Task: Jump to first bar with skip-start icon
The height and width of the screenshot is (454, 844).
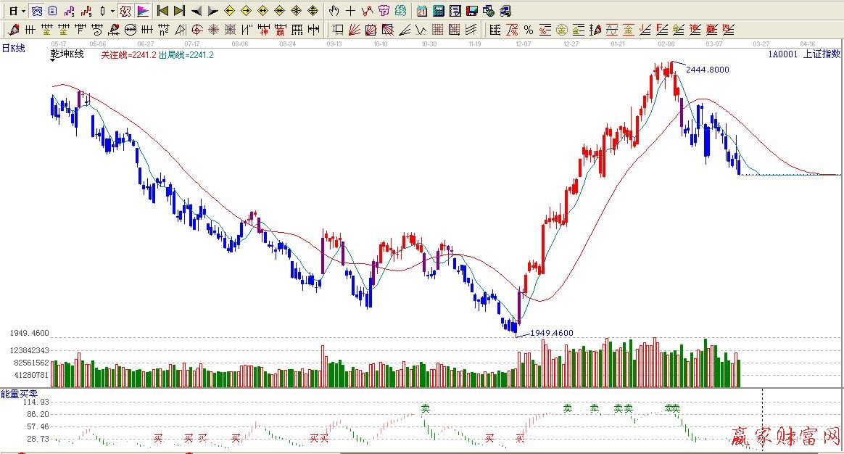Action: tap(162, 11)
